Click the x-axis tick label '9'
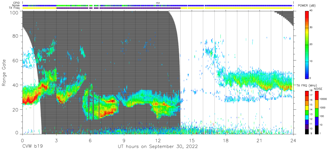 point(124,140)
